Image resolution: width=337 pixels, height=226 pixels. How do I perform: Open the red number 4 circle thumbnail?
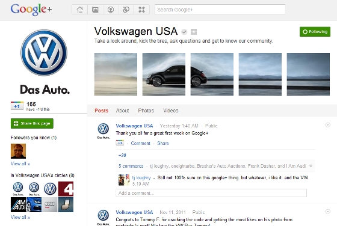click(66, 189)
